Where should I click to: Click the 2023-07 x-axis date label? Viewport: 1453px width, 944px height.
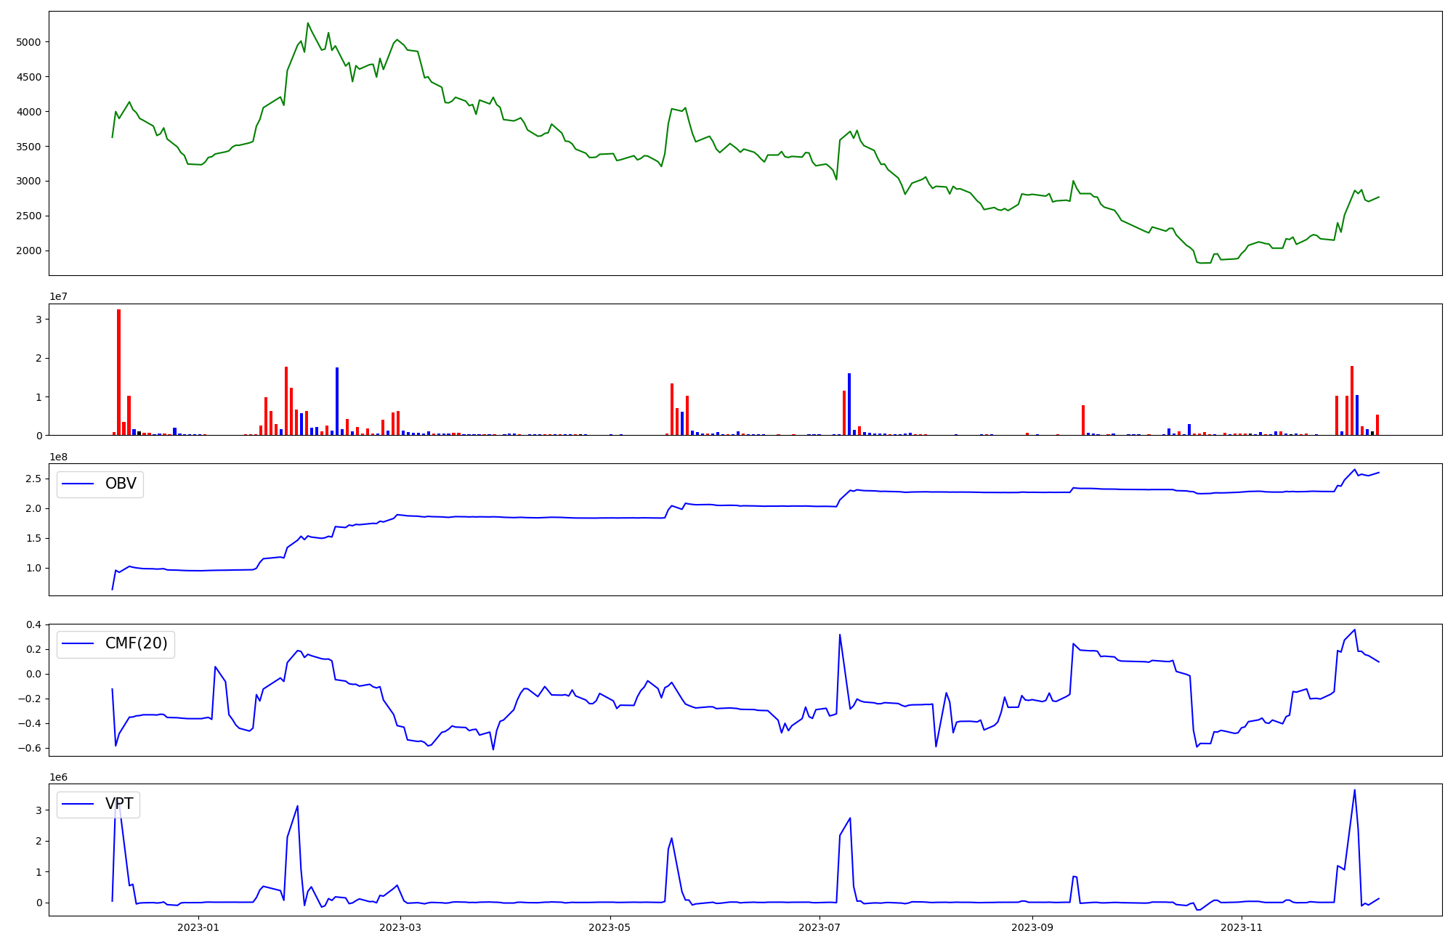pos(819,927)
